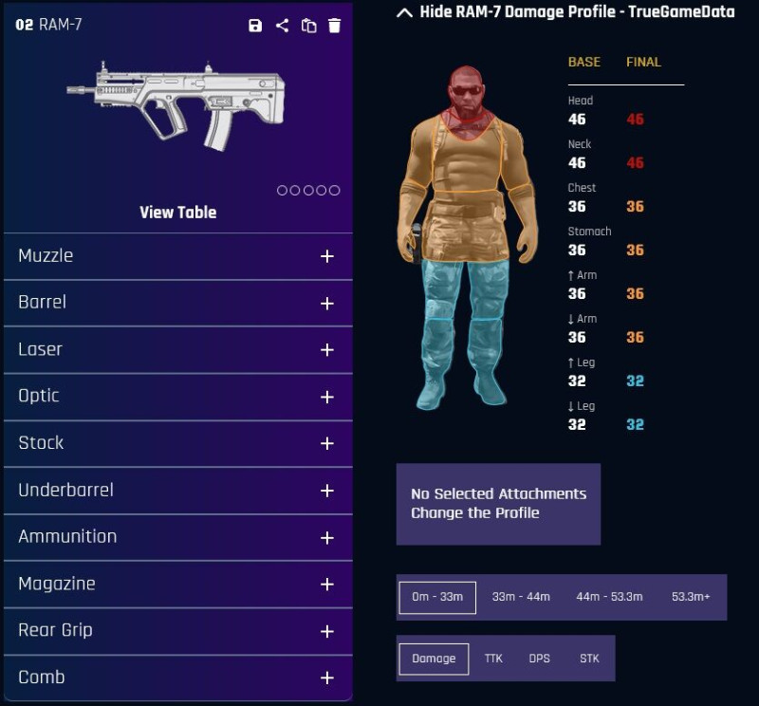Click the first attachment slot circle indicator

(x=282, y=191)
